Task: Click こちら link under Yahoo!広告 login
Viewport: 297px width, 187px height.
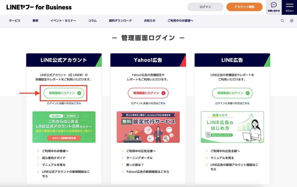Action: pyautogui.click(x=162, y=103)
